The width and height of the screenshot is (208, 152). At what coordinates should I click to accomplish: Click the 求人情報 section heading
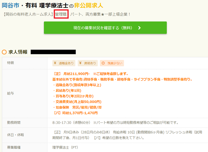coord(18,52)
